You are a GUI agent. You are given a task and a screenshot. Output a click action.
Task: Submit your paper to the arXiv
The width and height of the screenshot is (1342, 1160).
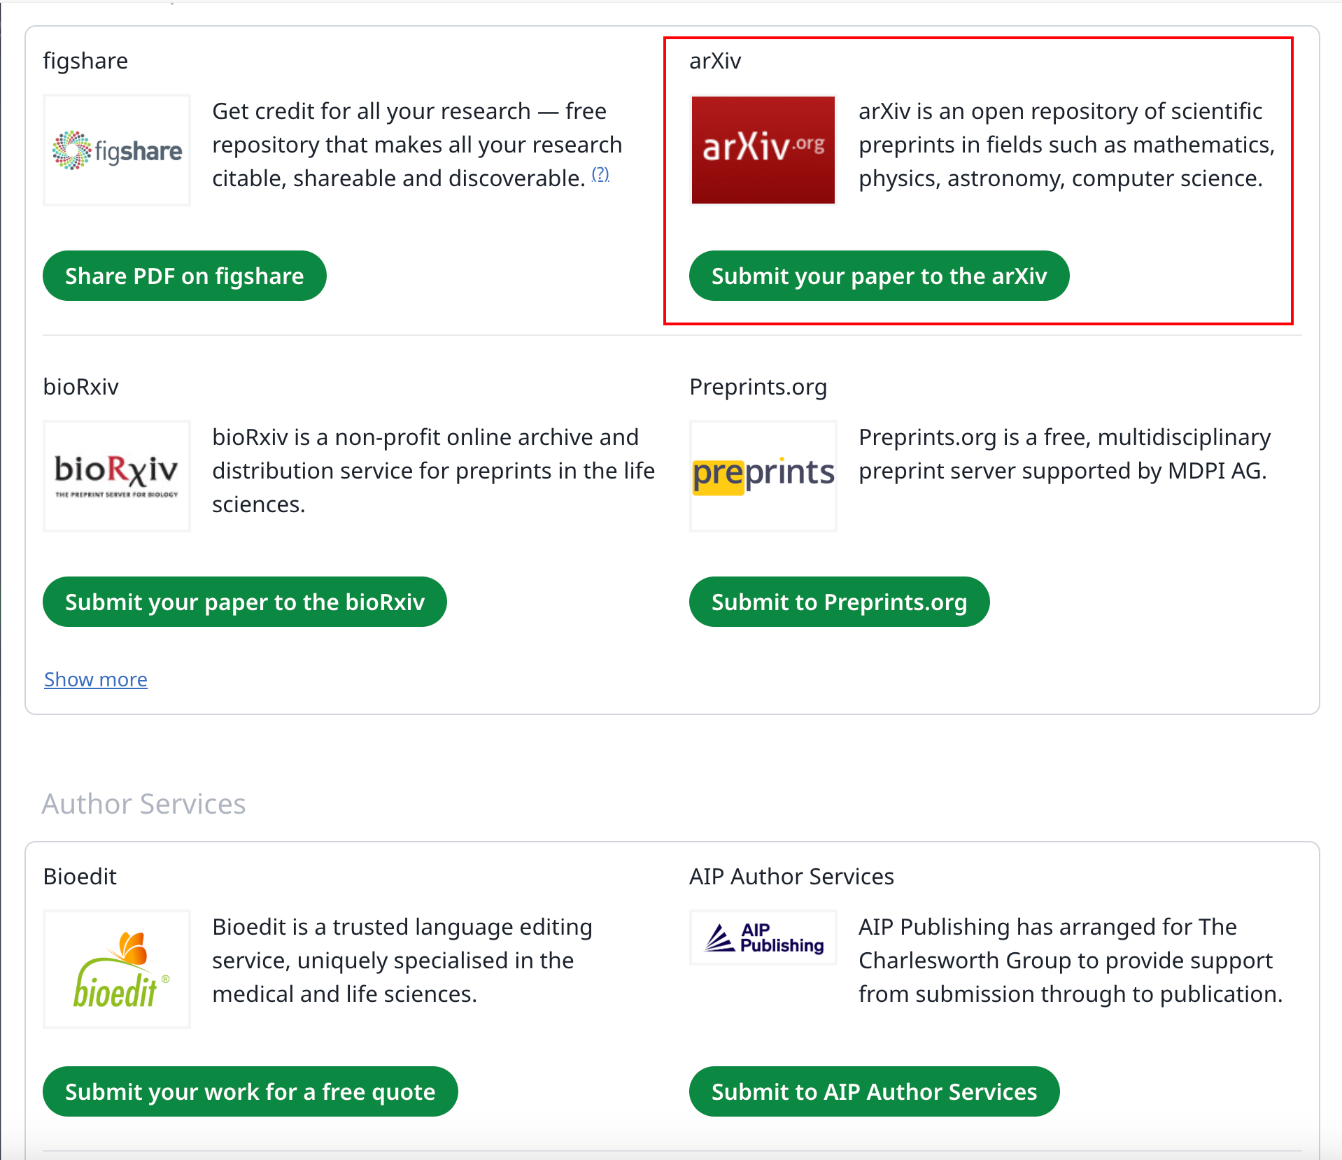[x=879, y=276]
